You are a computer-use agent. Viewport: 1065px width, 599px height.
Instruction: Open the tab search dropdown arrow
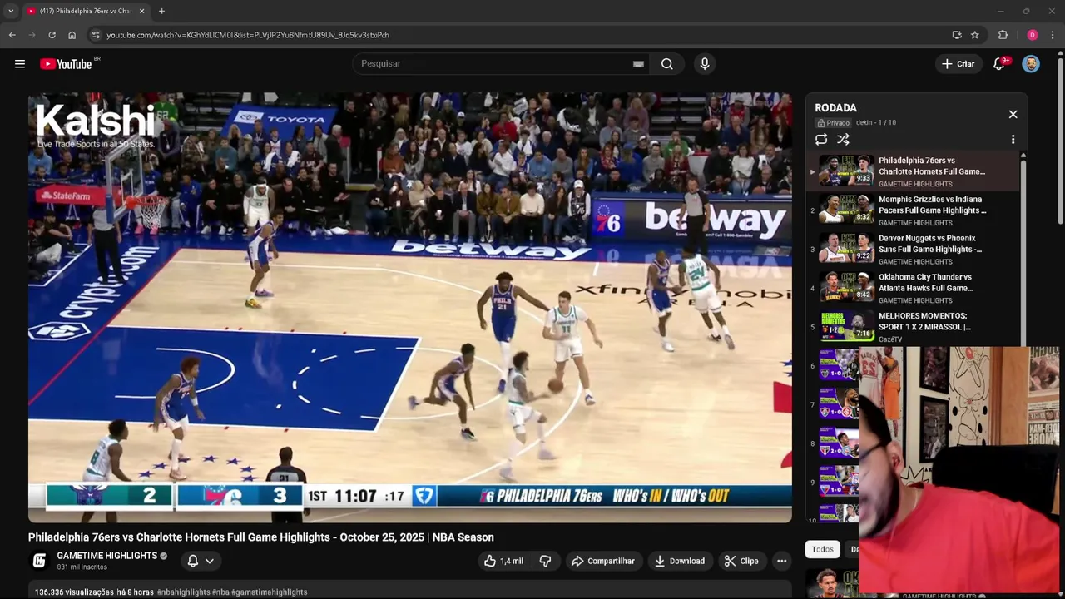coord(11,11)
